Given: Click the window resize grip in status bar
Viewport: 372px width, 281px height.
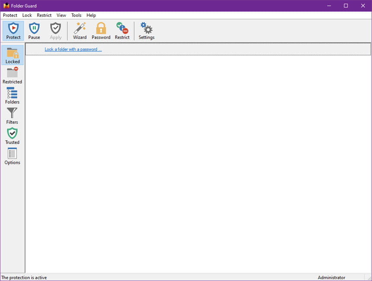Looking at the screenshot, I should click(x=369, y=278).
